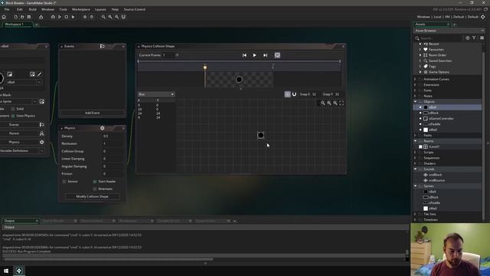The image size is (490, 276).
Task: Click the playhead marker on the frame timeline
Action: [x=205, y=67]
